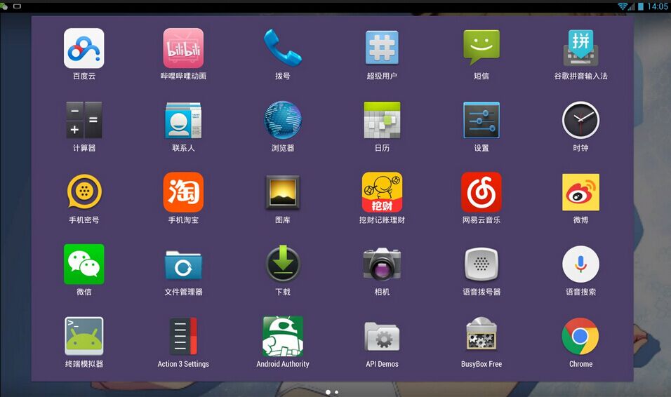Open the 短信 messaging app

(x=481, y=47)
